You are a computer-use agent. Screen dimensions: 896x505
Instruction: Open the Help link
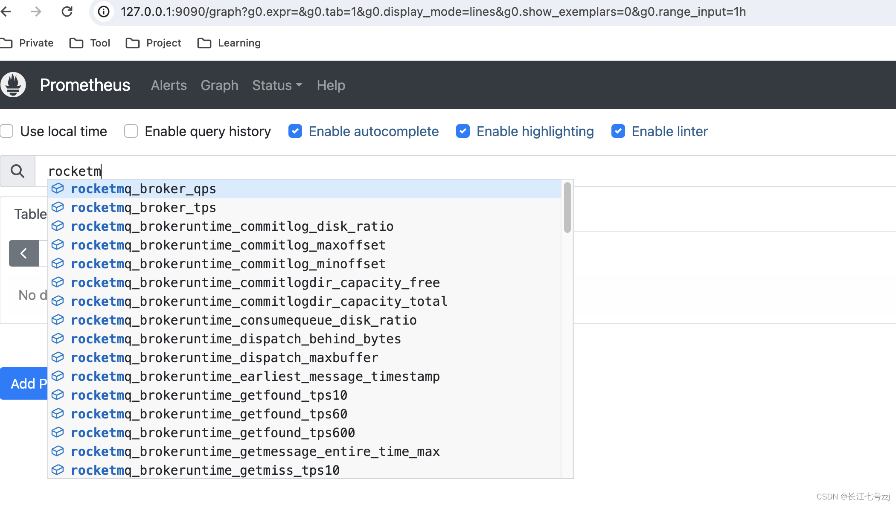coord(331,85)
